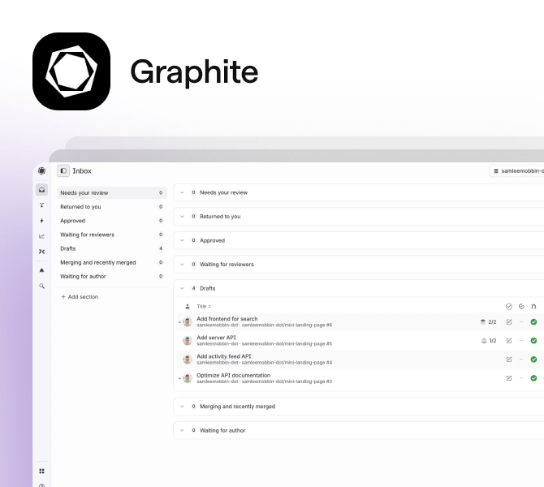Select Merging and recently merged in sidebar
The width and height of the screenshot is (544, 487).
coord(112,262)
